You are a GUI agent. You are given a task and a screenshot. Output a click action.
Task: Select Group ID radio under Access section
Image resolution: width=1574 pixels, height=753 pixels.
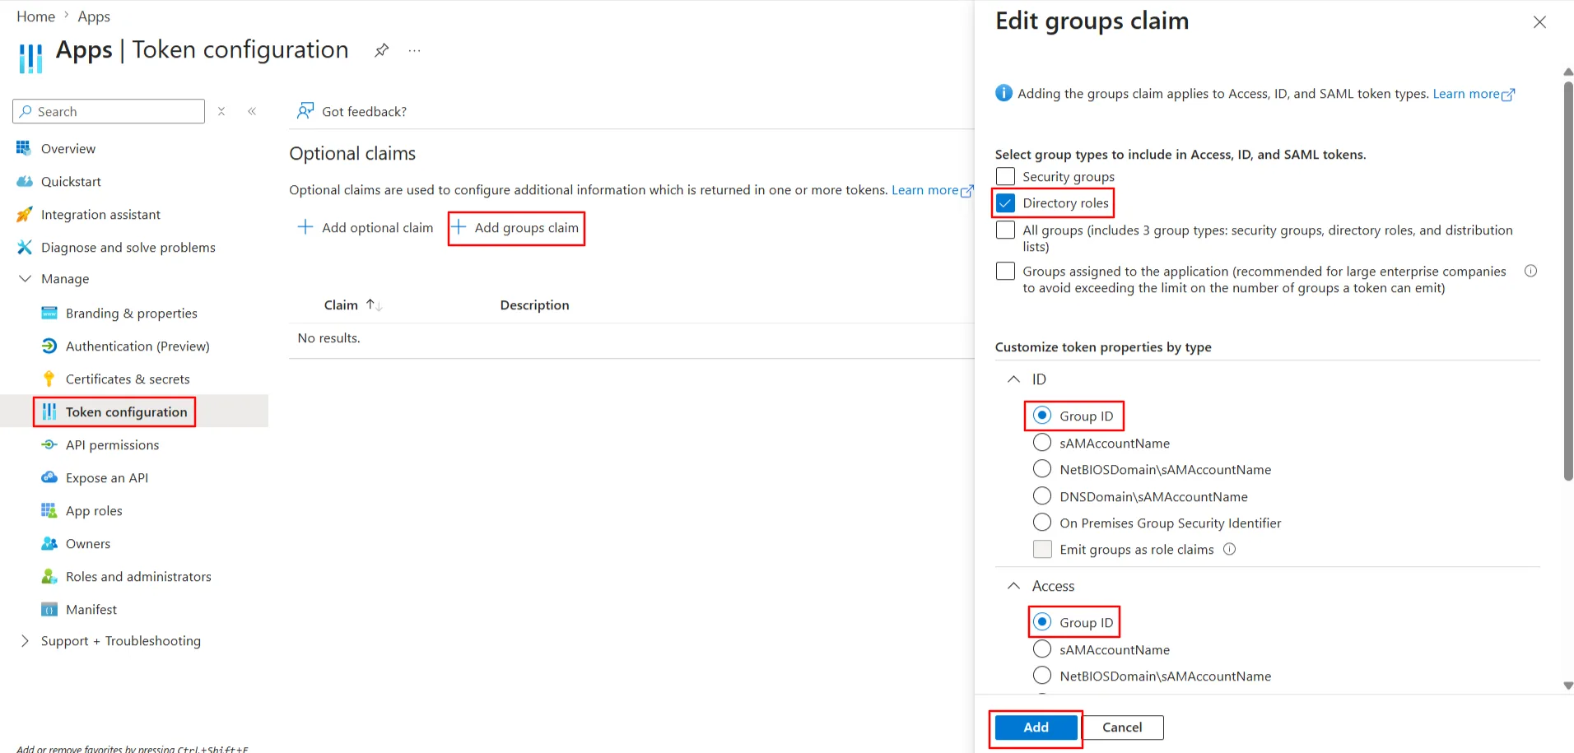1042,622
